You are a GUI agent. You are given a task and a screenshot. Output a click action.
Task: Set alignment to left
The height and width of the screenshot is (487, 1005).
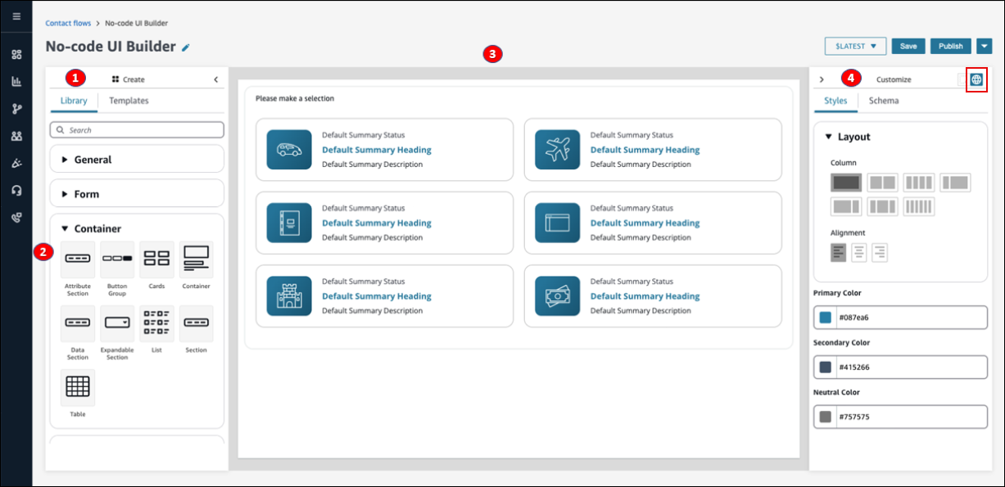838,252
